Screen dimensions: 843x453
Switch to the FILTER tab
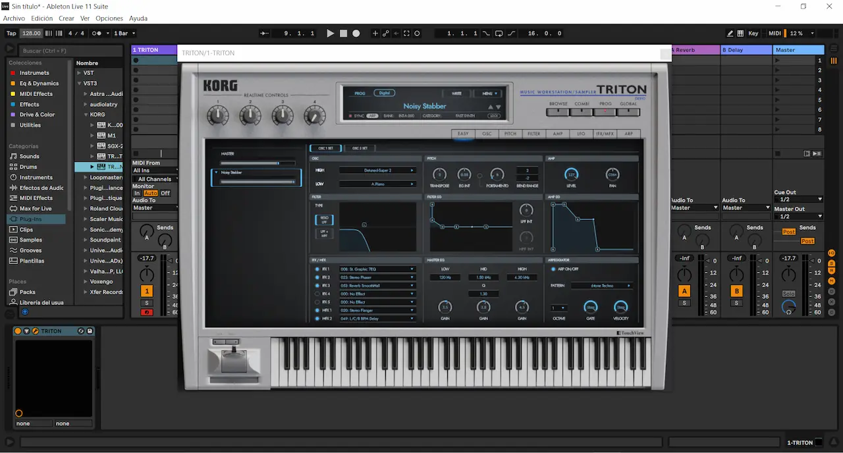534,134
